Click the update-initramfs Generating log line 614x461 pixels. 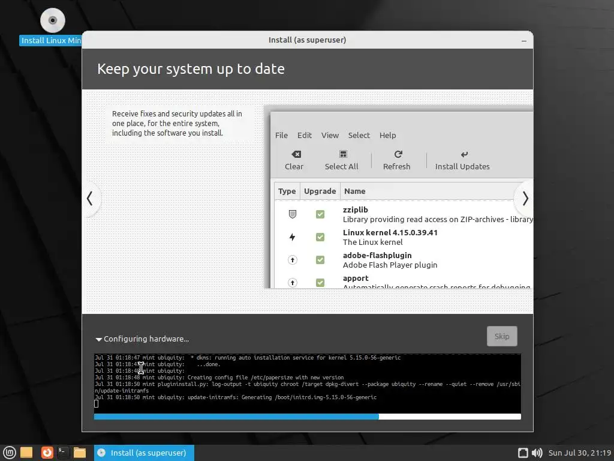click(235, 397)
